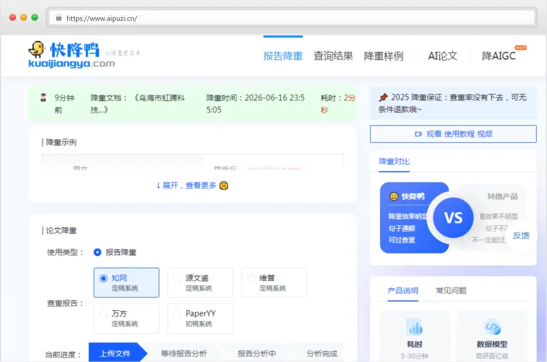
Task: Click the 论文降重 section heading
Action: click(61, 231)
